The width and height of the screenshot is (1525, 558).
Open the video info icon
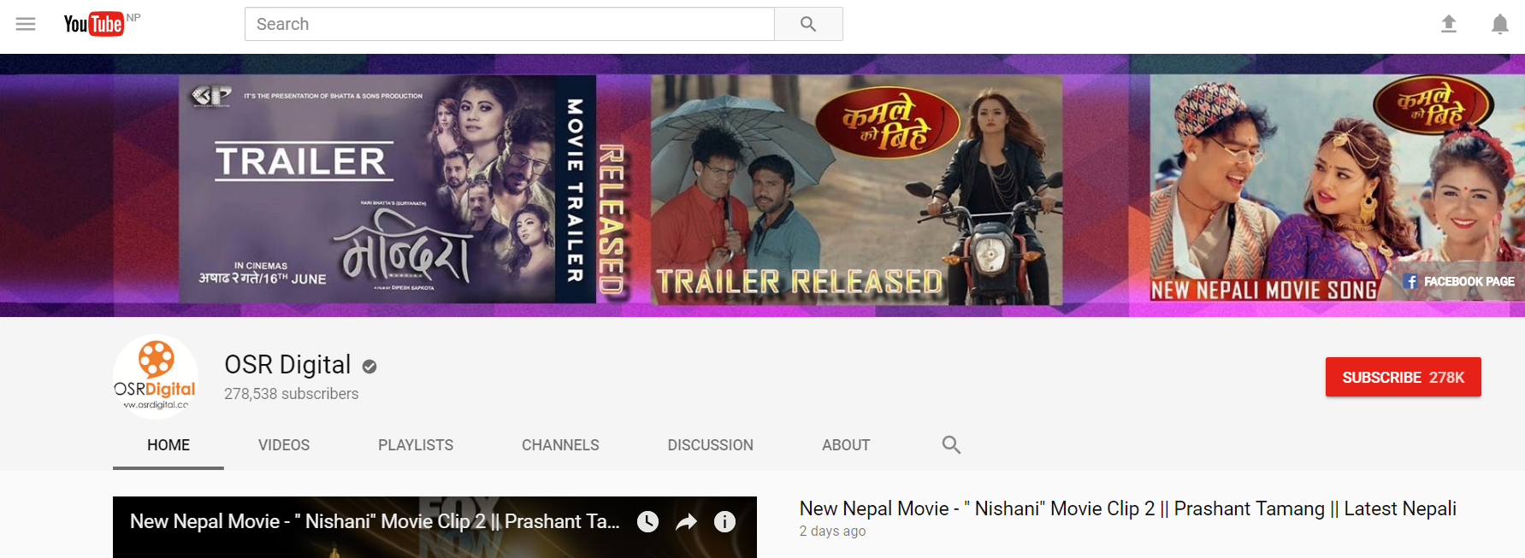coord(724,521)
